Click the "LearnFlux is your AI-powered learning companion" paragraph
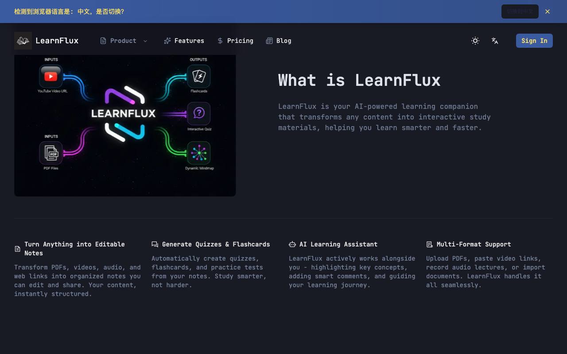Screen dimensions: 567x354 point(384,117)
